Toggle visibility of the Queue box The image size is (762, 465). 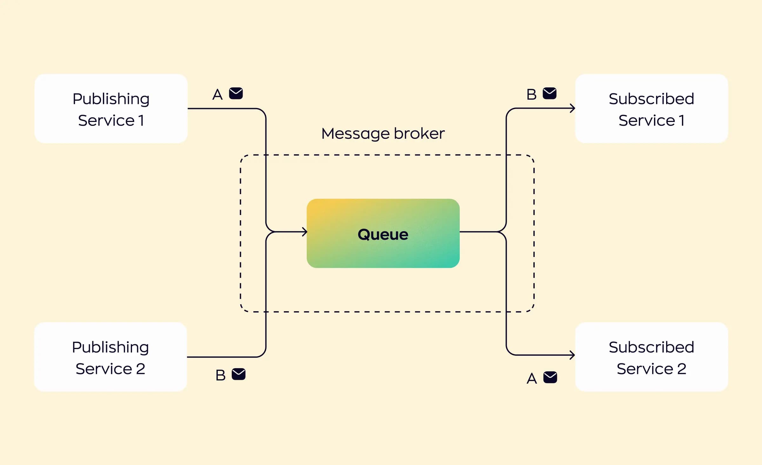pos(382,233)
